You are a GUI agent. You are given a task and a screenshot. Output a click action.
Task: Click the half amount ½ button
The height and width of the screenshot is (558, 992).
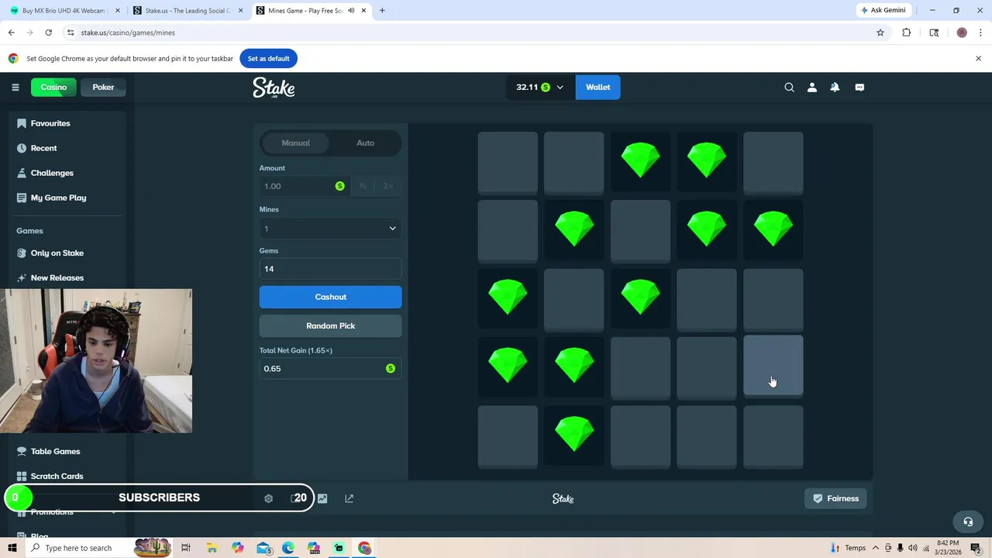coord(363,186)
